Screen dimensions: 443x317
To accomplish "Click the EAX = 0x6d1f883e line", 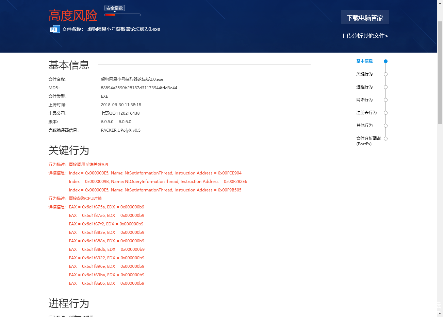I will click(106, 232).
